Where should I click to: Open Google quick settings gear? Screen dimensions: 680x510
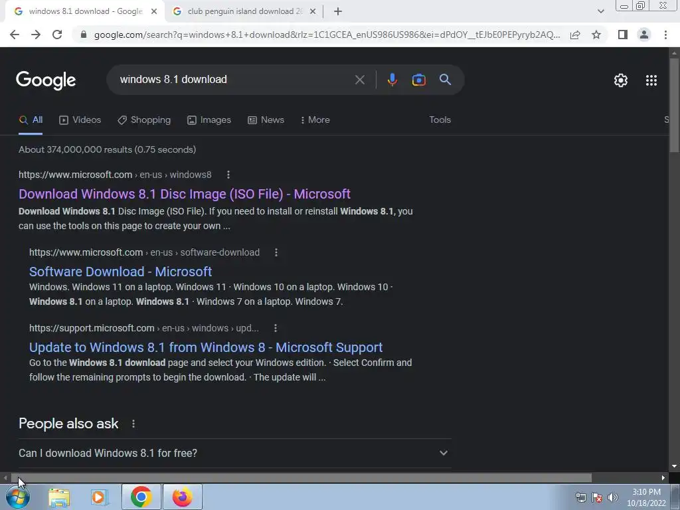pyautogui.click(x=621, y=80)
